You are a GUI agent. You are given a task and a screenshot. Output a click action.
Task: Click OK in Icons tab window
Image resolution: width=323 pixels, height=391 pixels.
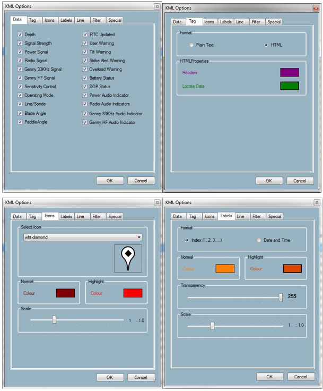(x=110, y=377)
